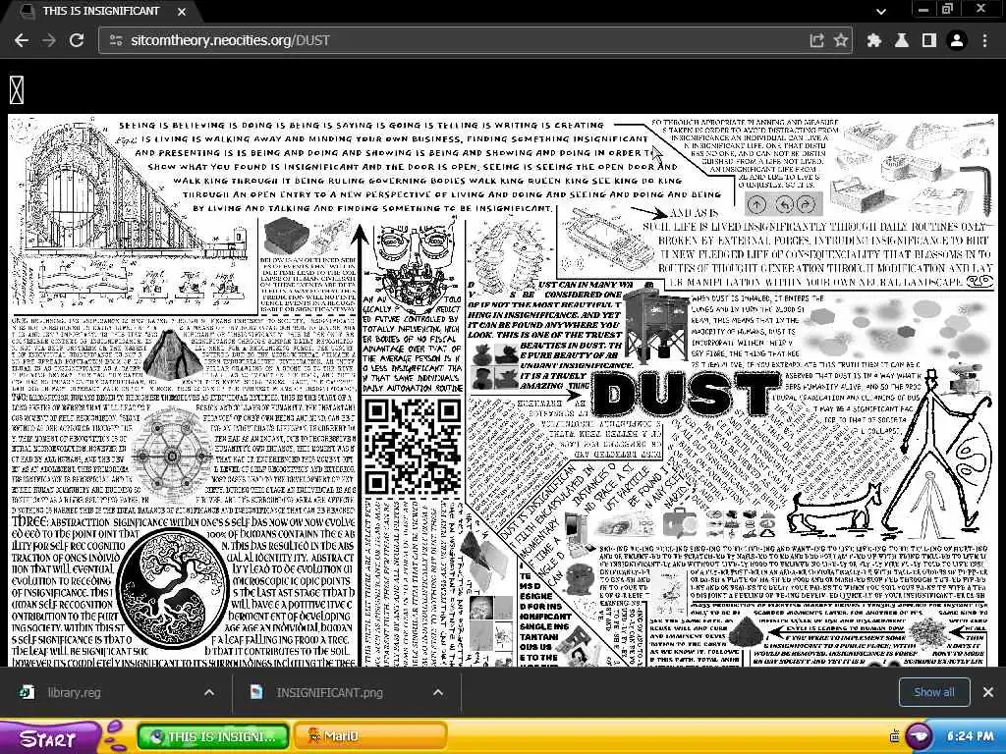Toggle the browser side panel

pyautogui.click(x=929, y=40)
